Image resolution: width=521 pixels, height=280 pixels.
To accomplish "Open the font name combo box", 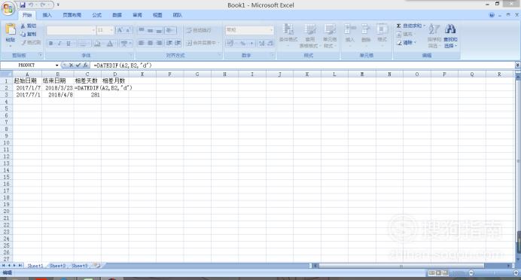I will tap(71, 30).
